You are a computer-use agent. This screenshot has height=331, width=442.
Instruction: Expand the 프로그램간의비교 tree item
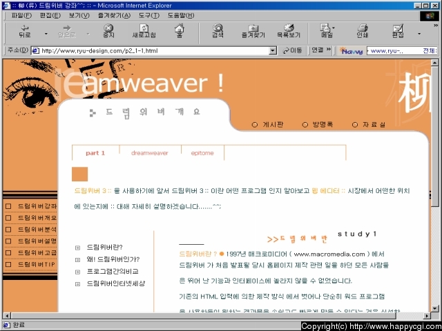pyautogui.click(x=77, y=272)
